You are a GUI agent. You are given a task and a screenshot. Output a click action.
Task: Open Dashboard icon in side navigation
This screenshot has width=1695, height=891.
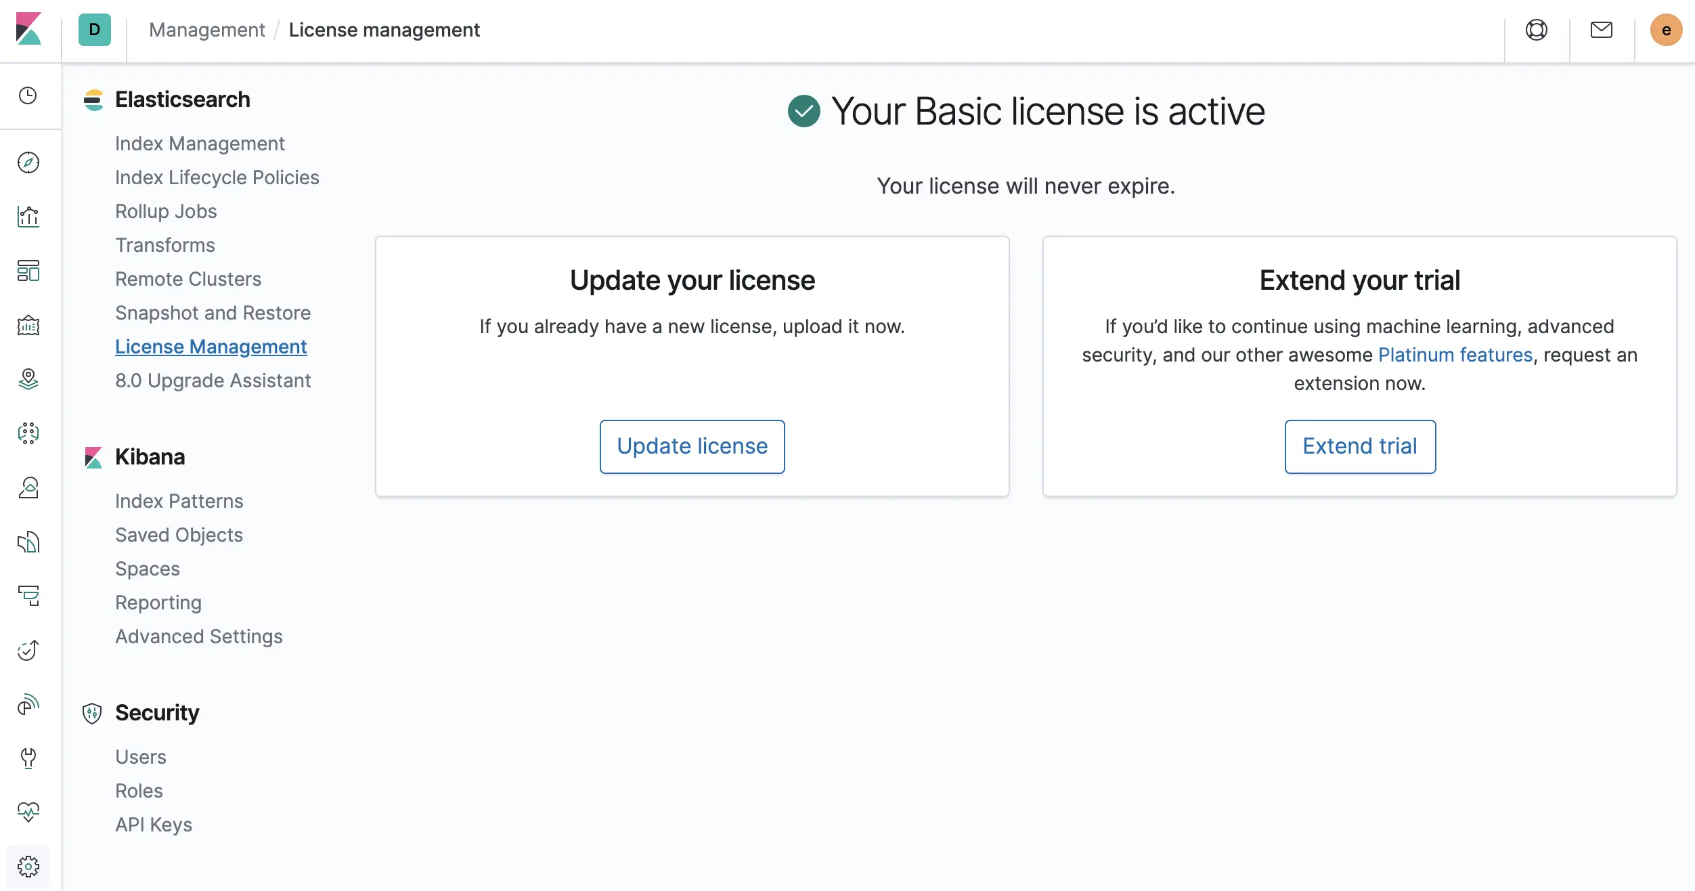click(x=28, y=271)
